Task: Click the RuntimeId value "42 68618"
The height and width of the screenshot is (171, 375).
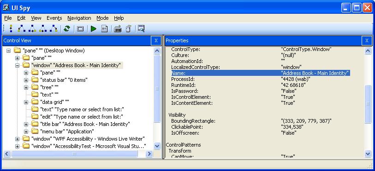Action: [293, 85]
